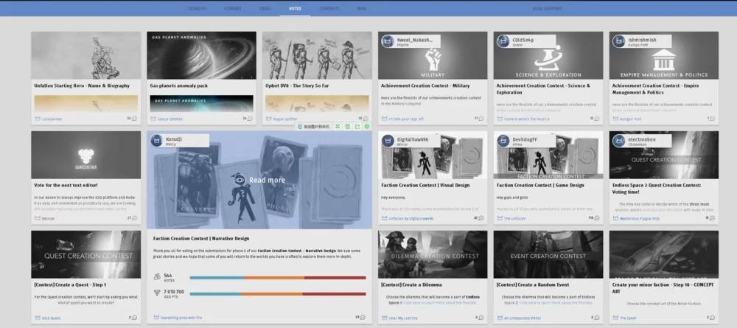Open Rogue Uplifter winning option link
This screenshot has width=737, height=328.
pos(285,119)
